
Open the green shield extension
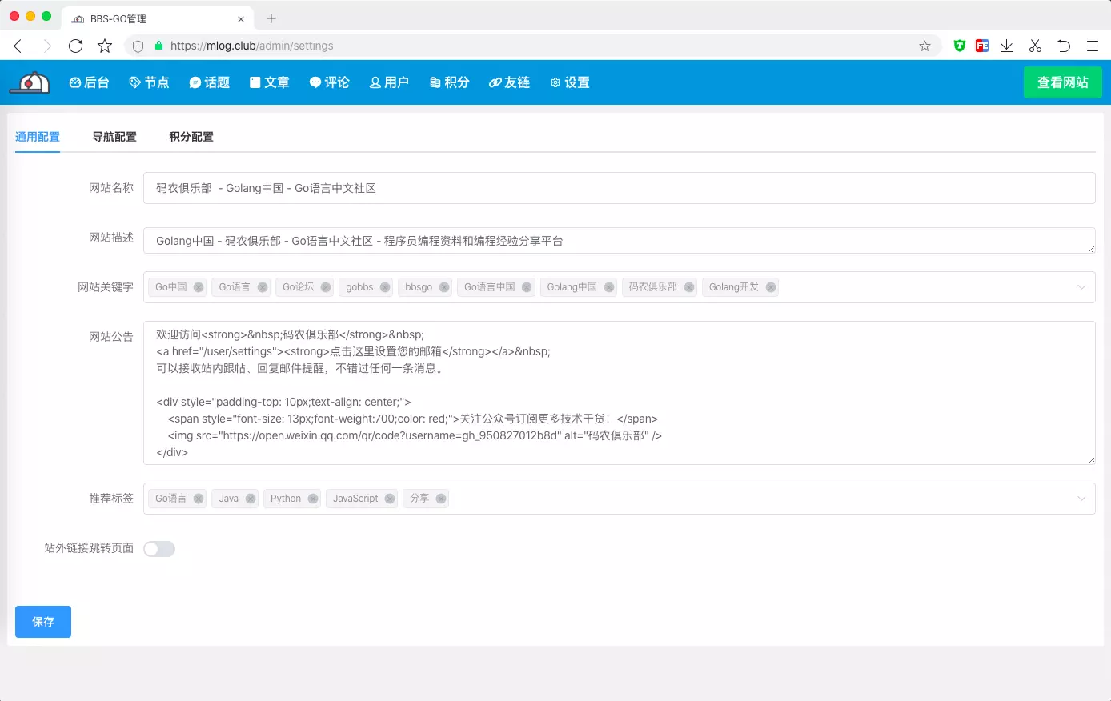click(x=960, y=46)
